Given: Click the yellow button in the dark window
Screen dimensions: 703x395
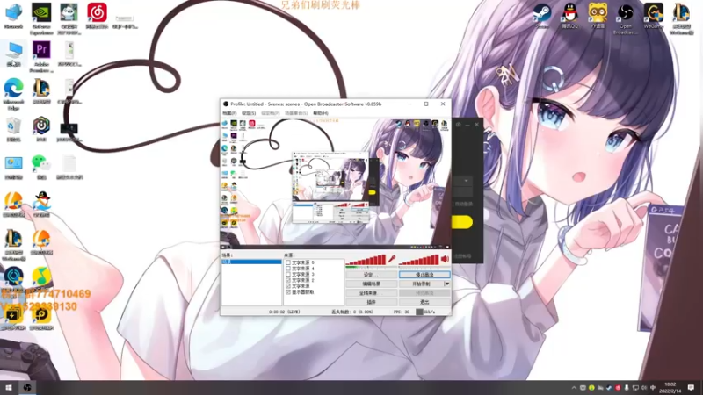Looking at the screenshot, I should click(x=462, y=222).
